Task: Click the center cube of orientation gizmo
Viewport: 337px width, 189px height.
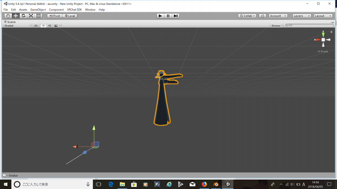Action: [x=323, y=40]
